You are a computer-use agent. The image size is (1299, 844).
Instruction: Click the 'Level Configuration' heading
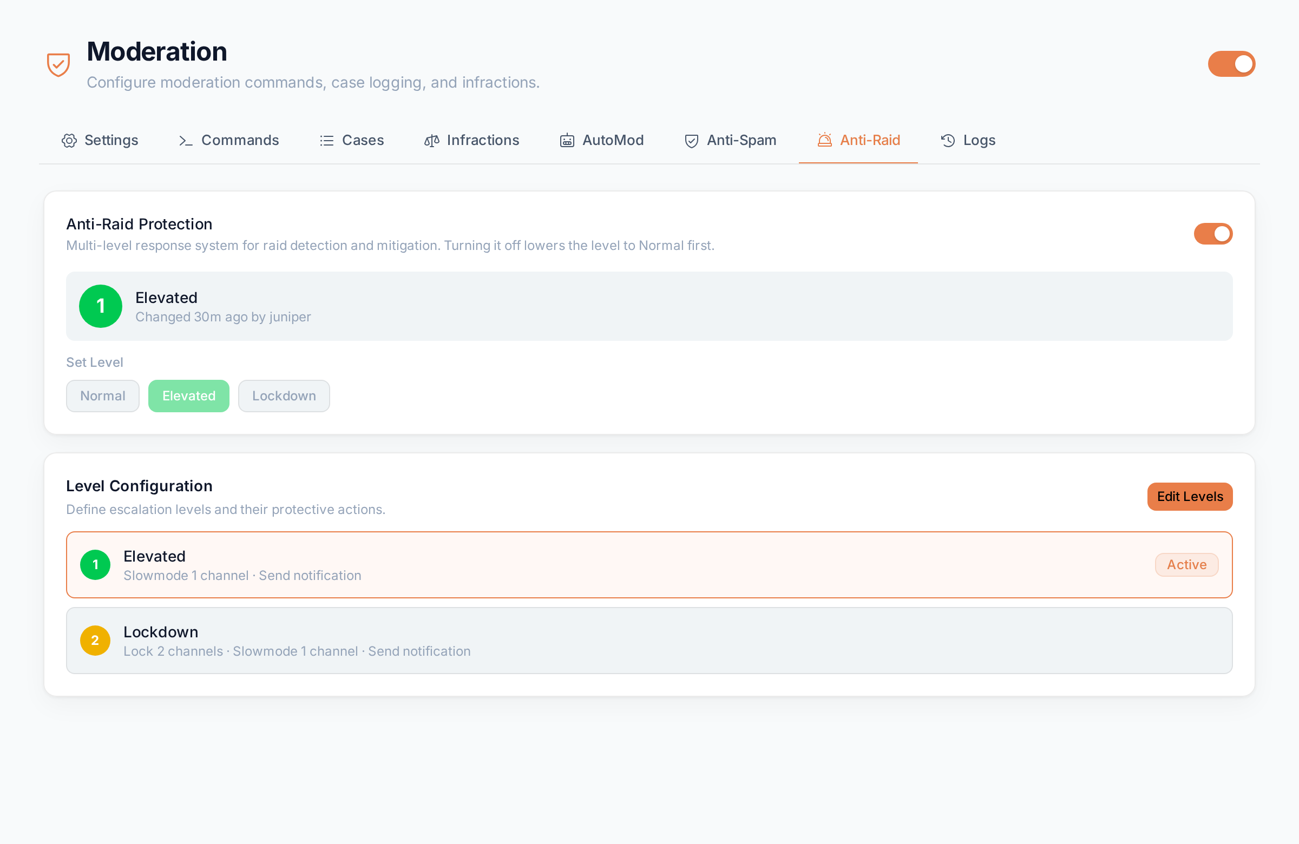tap(139, 485)
